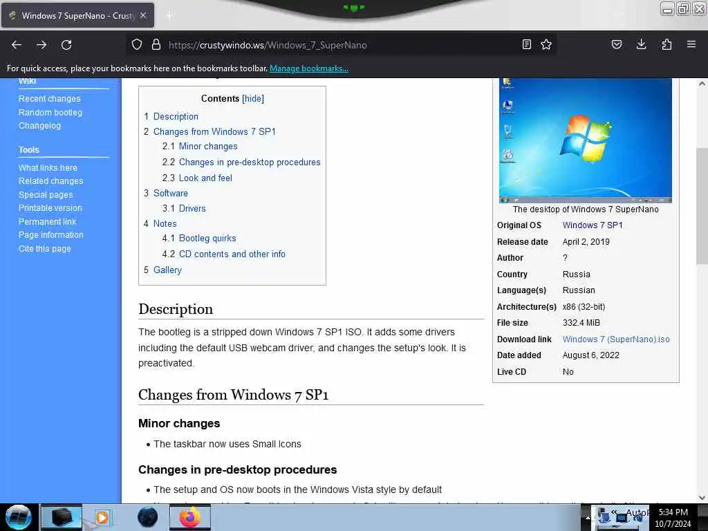
Task: Open Special pages link
Action: pos(46,194)
